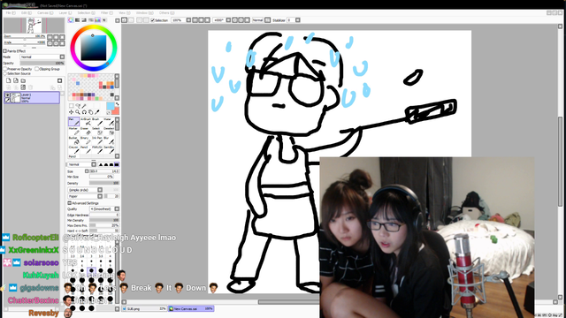
Task: Switch to New Canvas.sai document tab
Action: [x=191, y=309]
